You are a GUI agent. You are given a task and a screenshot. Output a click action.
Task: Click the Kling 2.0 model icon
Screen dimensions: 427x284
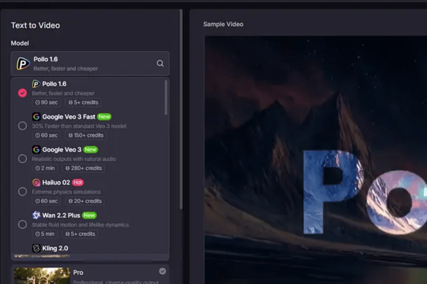(x=36, y=248)
